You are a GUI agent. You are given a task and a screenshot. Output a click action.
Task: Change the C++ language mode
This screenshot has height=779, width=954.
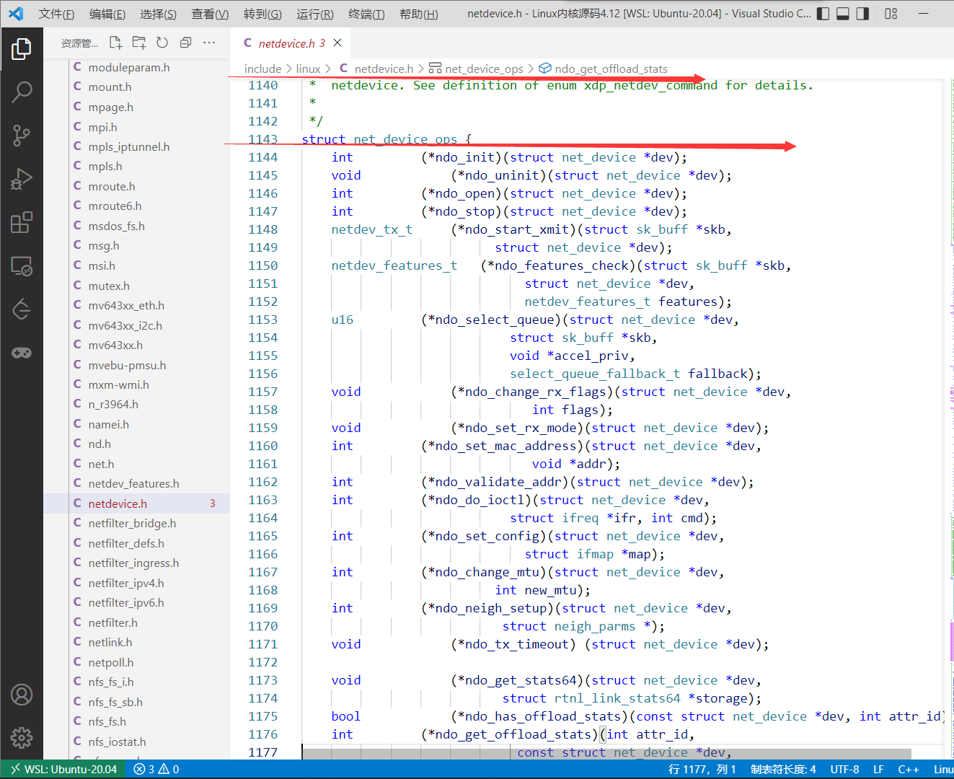pos(909,769)
